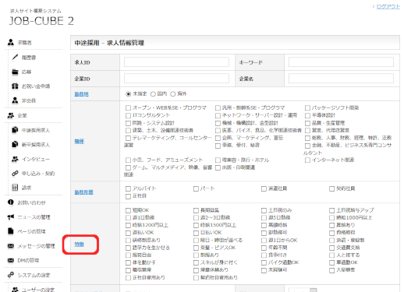Click the 特徴 link label
Image resolution: width=404 pixels, height=292 pixels.
coord(79,245)
